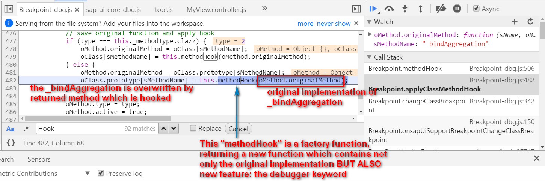Step into next function call
The image size is (545, 181).
pos(405,9)
